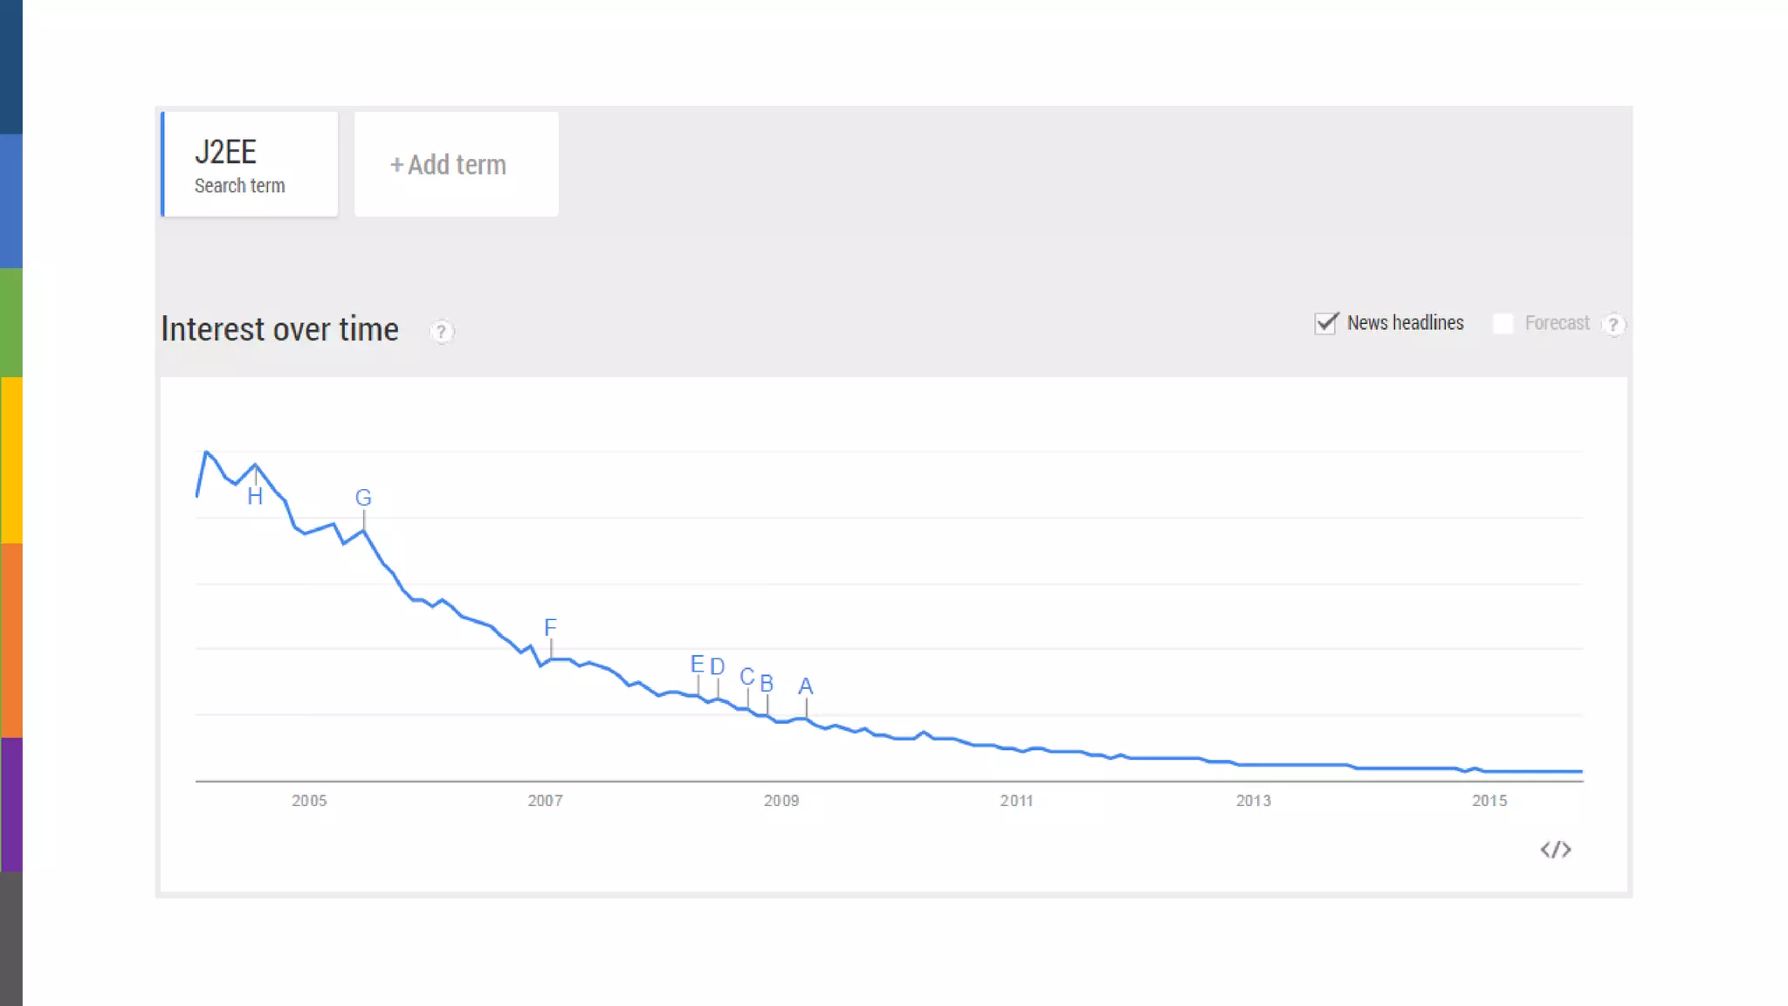The width and height of the screenshot is (1788, 1006).
Task: Select news headline marker C
Action: pyautogui.click(x=746, y=677)
